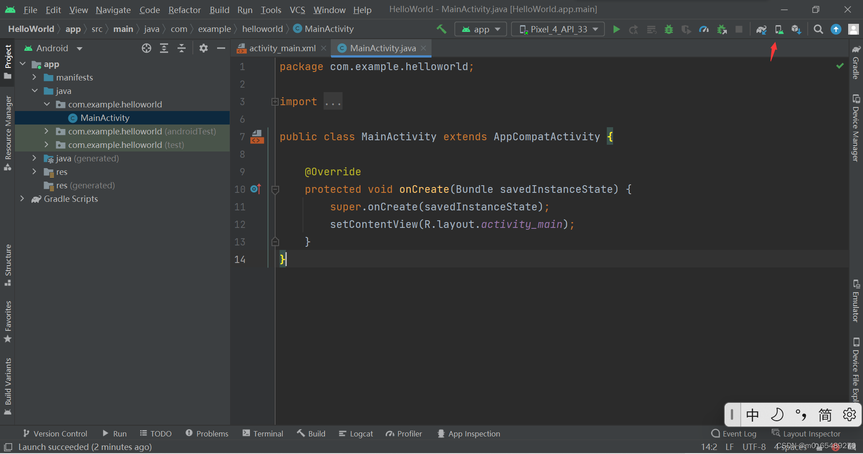
Task: Click the LF line separator indicator
Action: coord(730,447)
